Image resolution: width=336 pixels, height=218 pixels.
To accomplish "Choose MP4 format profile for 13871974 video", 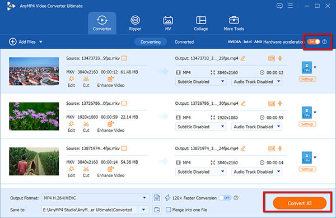I will [x=307, y=157].
